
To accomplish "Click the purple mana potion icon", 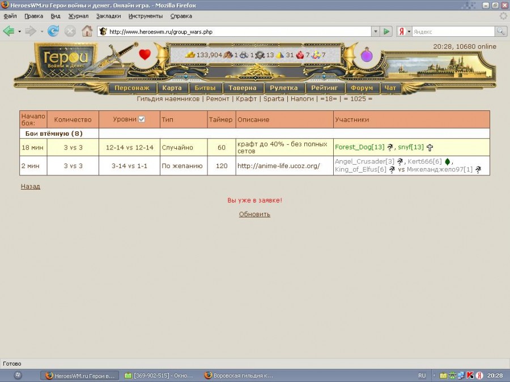I will pos(367,55).
